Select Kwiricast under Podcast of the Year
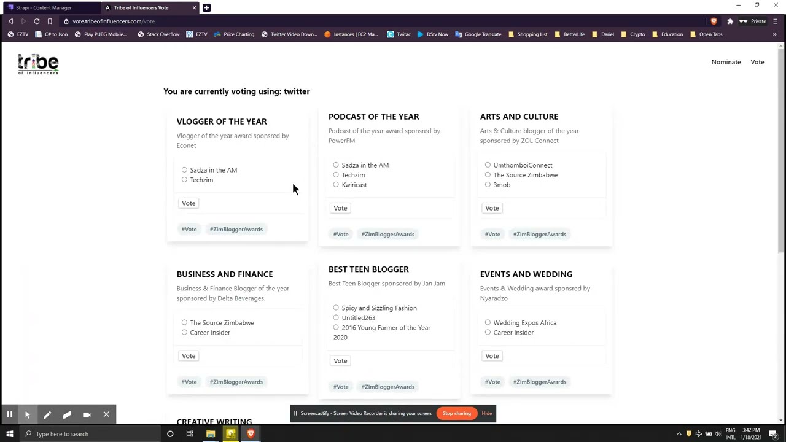786x442 pixels. (336, 185)
